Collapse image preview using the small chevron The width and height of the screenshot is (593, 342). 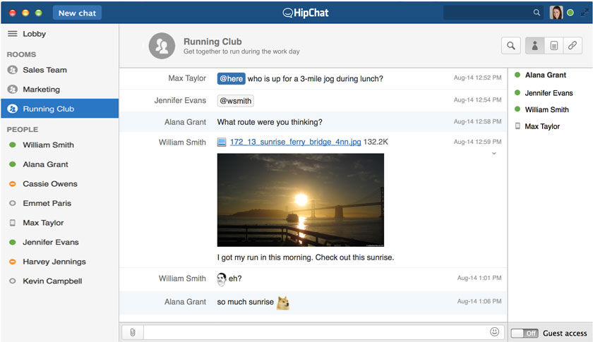coord(494,153)
